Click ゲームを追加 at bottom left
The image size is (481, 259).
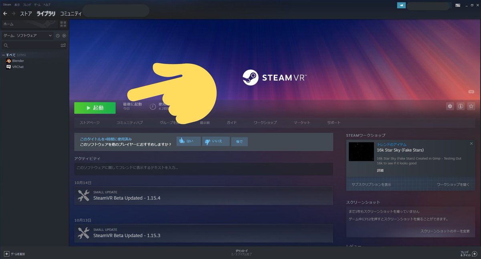(x=14, y=254)
